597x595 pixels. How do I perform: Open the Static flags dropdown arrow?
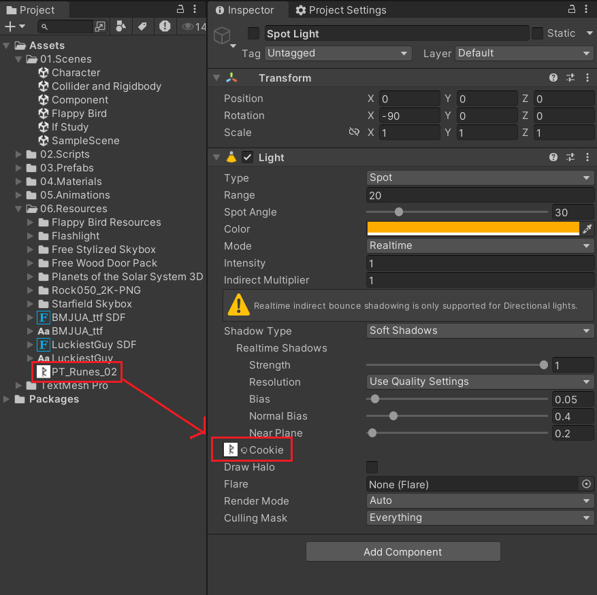click(590, 33)
